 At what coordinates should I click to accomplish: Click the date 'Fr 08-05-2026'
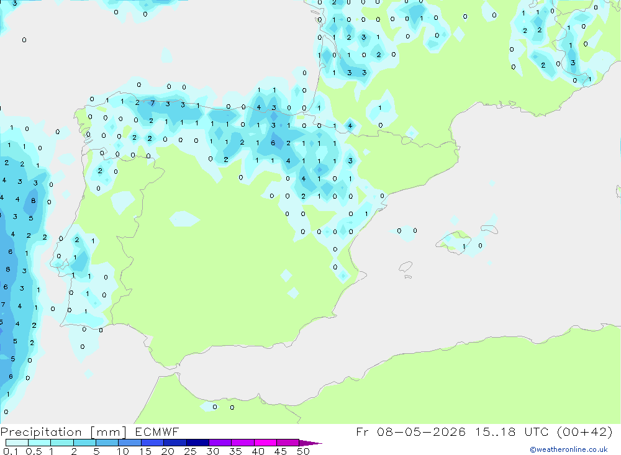pos(410,431)
